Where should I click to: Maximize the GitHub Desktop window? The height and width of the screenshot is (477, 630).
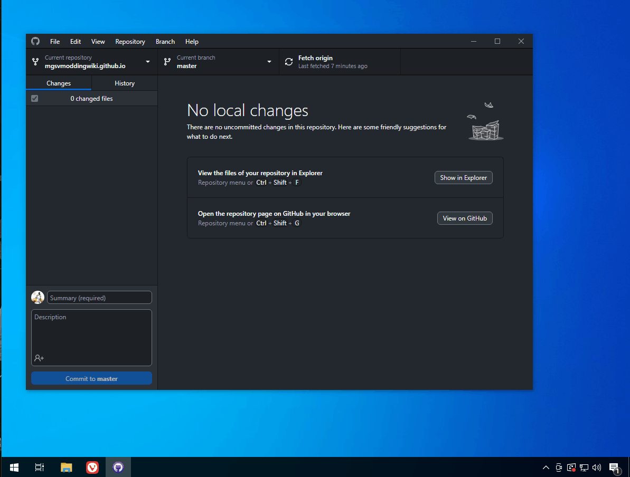coord(497,41)
